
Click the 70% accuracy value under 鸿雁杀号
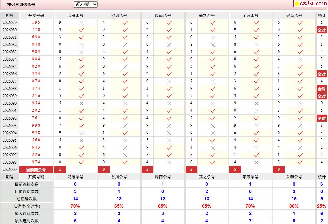(75, 206)
